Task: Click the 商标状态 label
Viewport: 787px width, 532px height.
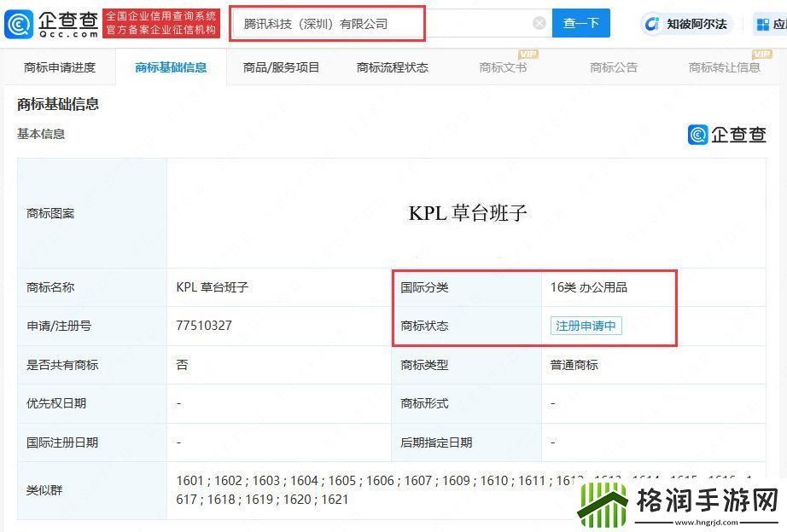Action: [x=424, y=326]
